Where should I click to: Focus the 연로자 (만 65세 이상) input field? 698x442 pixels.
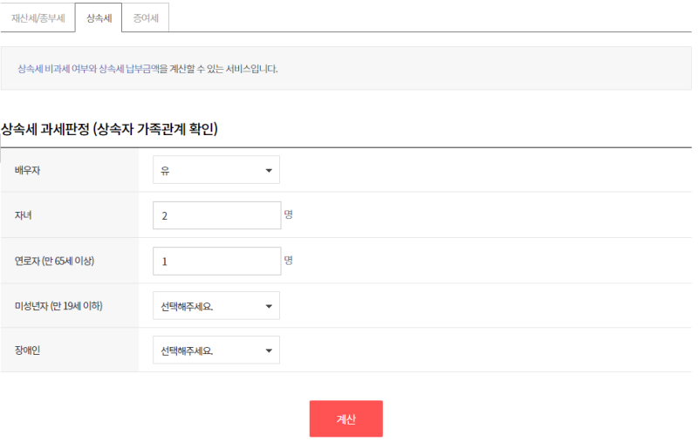216,261
